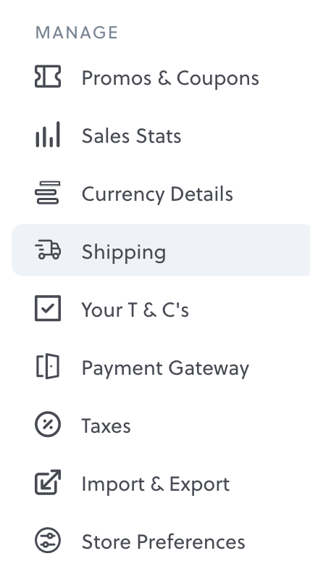Click the coupon ticket icon

tap(48, 77)
